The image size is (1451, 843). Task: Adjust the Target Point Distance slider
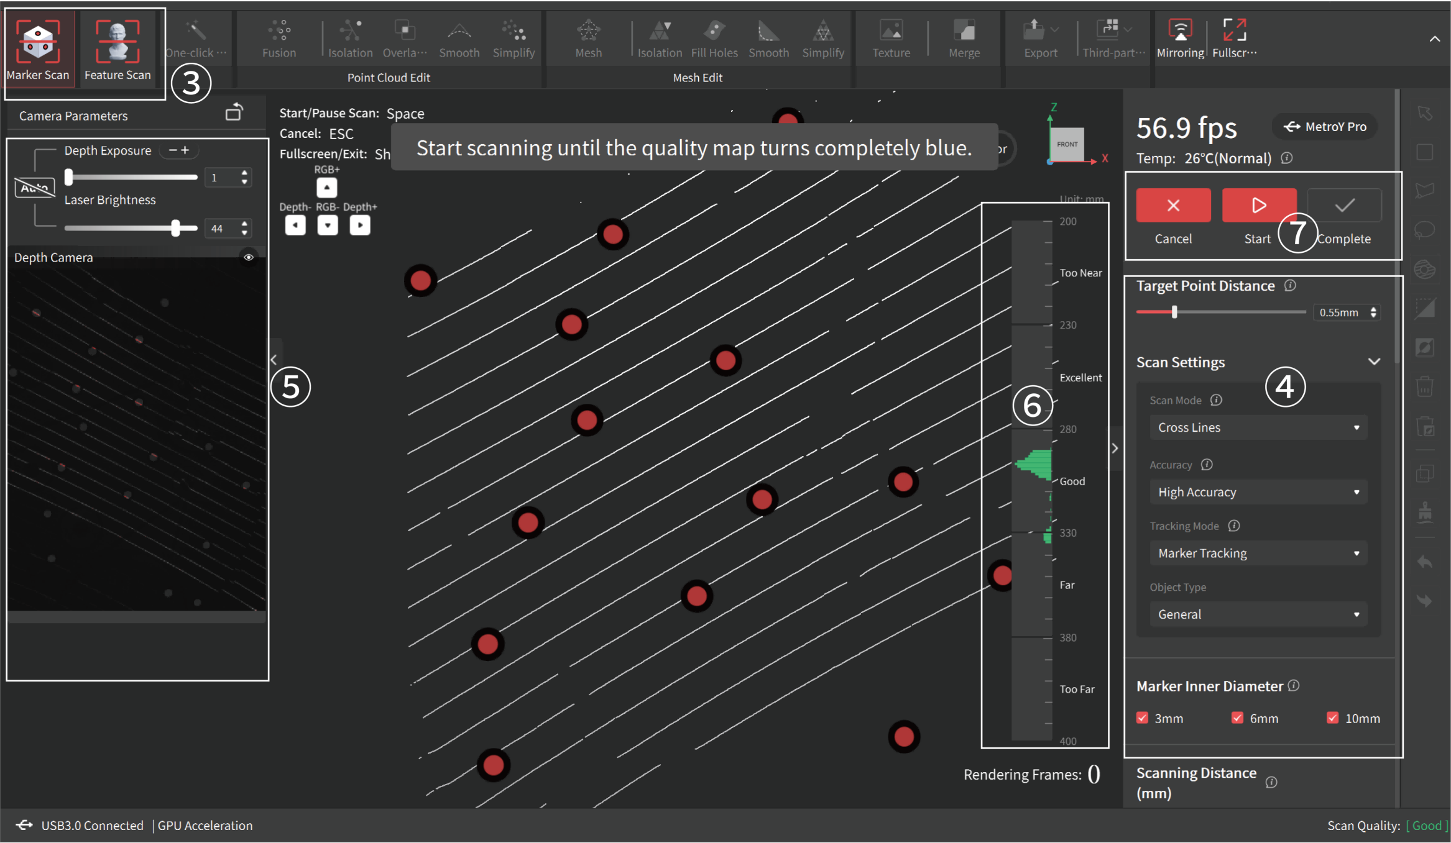(x=1174, y=312)
